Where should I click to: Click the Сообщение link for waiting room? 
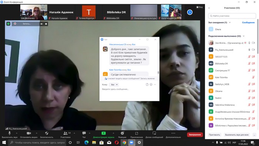point(248,23)
